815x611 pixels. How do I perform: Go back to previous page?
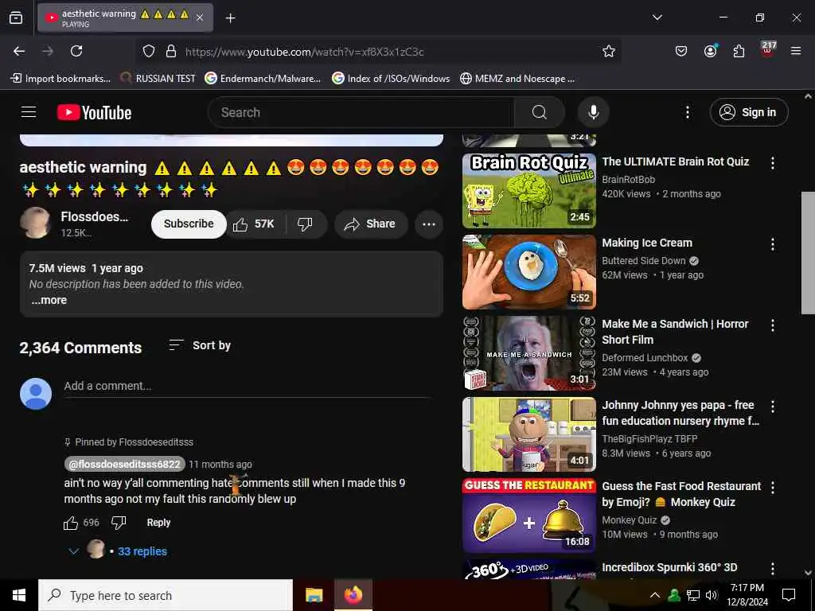pyautogui.click(x=19, y=51)
